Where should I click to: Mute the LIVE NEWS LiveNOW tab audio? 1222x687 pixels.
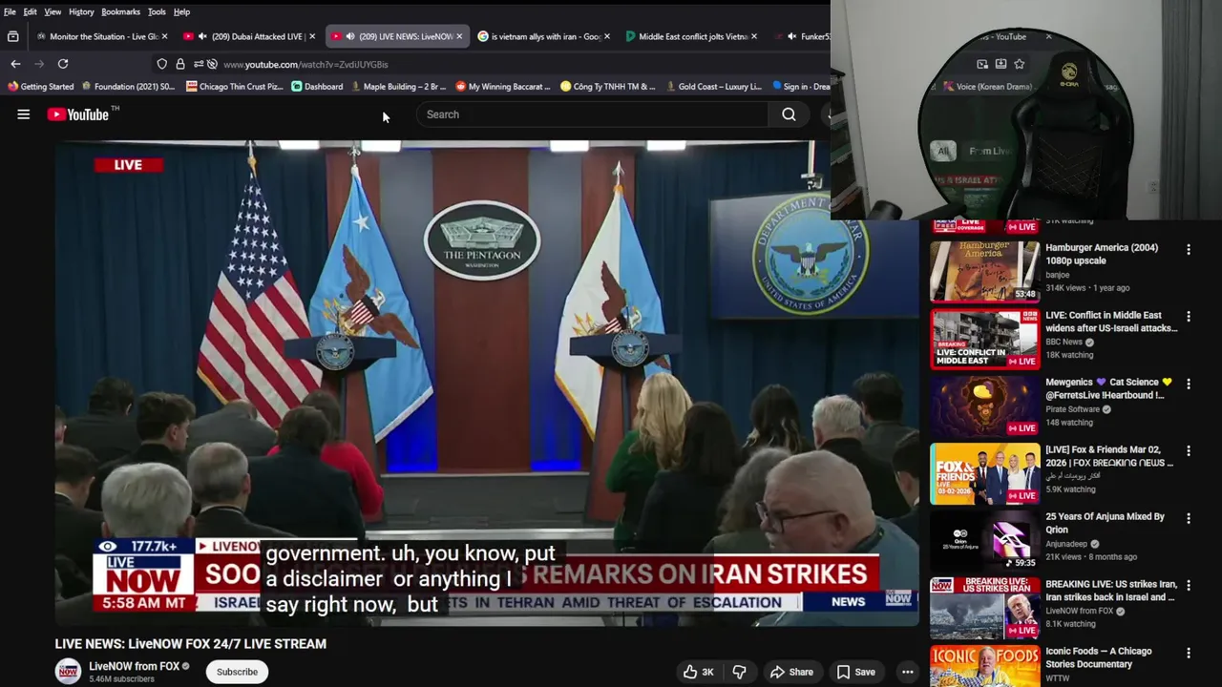(x=349, y=36)
